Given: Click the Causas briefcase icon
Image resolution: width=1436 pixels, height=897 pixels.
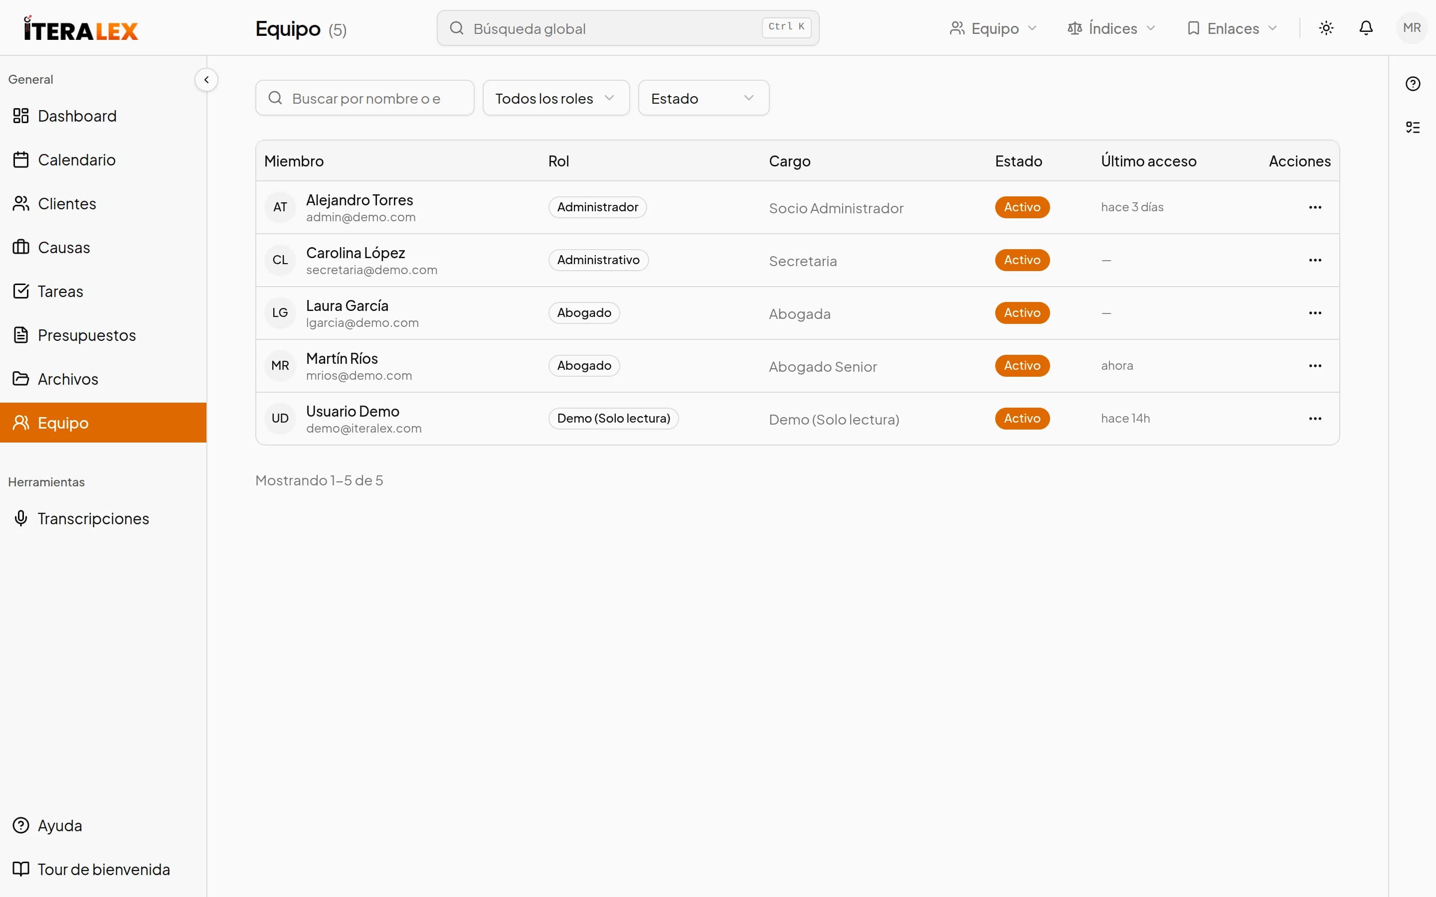Looking at the screenshot, I should coord(21,247).
